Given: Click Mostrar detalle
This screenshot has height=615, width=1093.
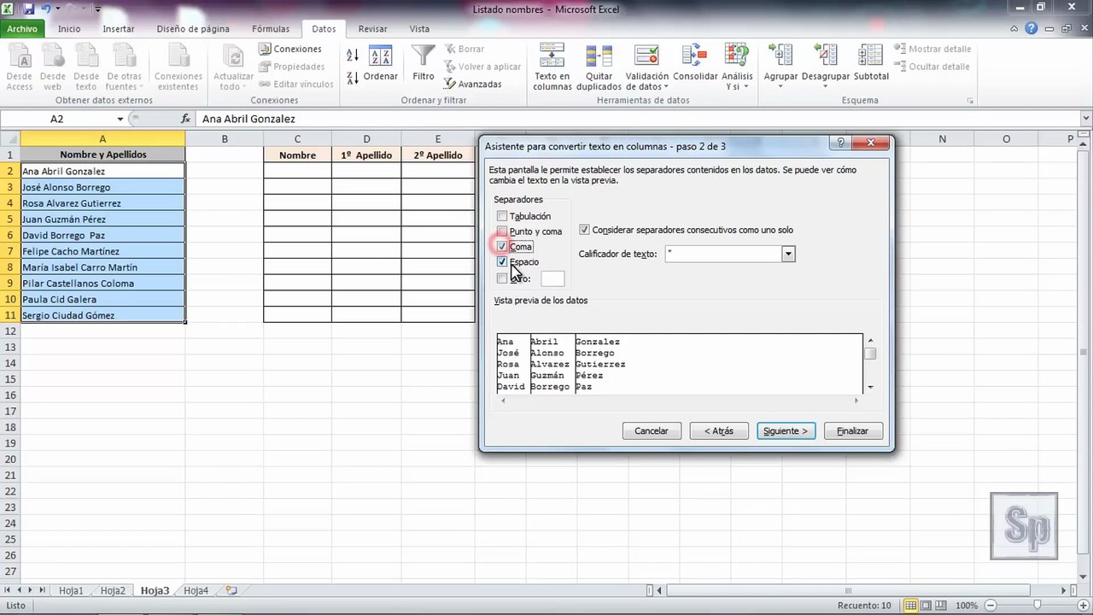Looking at the screenshot, I should coord(932,50).
